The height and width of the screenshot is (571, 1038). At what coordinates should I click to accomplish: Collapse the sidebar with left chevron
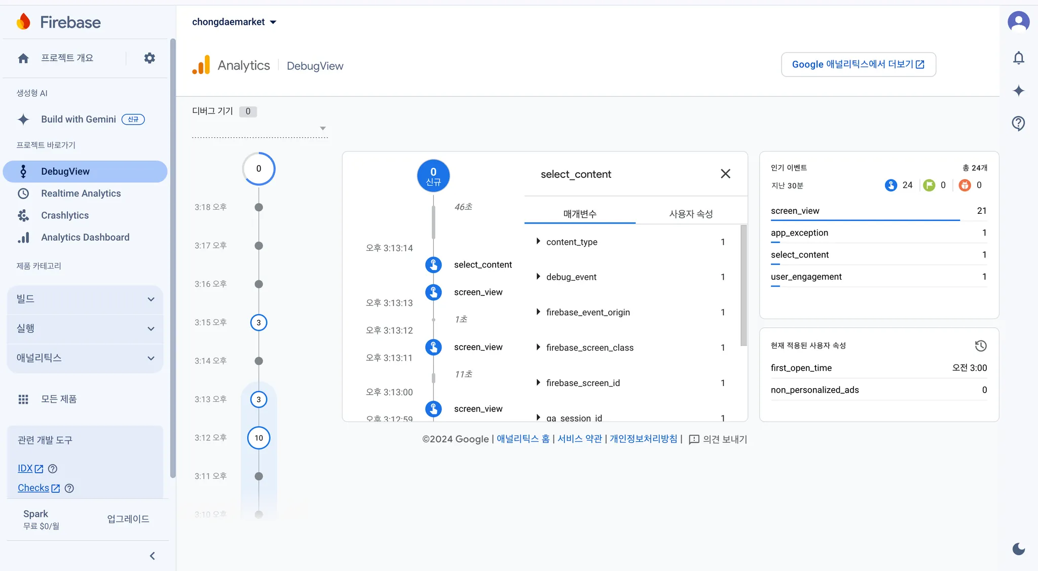[x=152, y=556]
